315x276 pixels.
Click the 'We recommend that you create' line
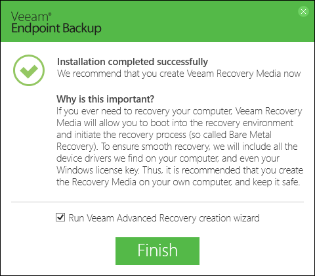(x=178, y=74)
